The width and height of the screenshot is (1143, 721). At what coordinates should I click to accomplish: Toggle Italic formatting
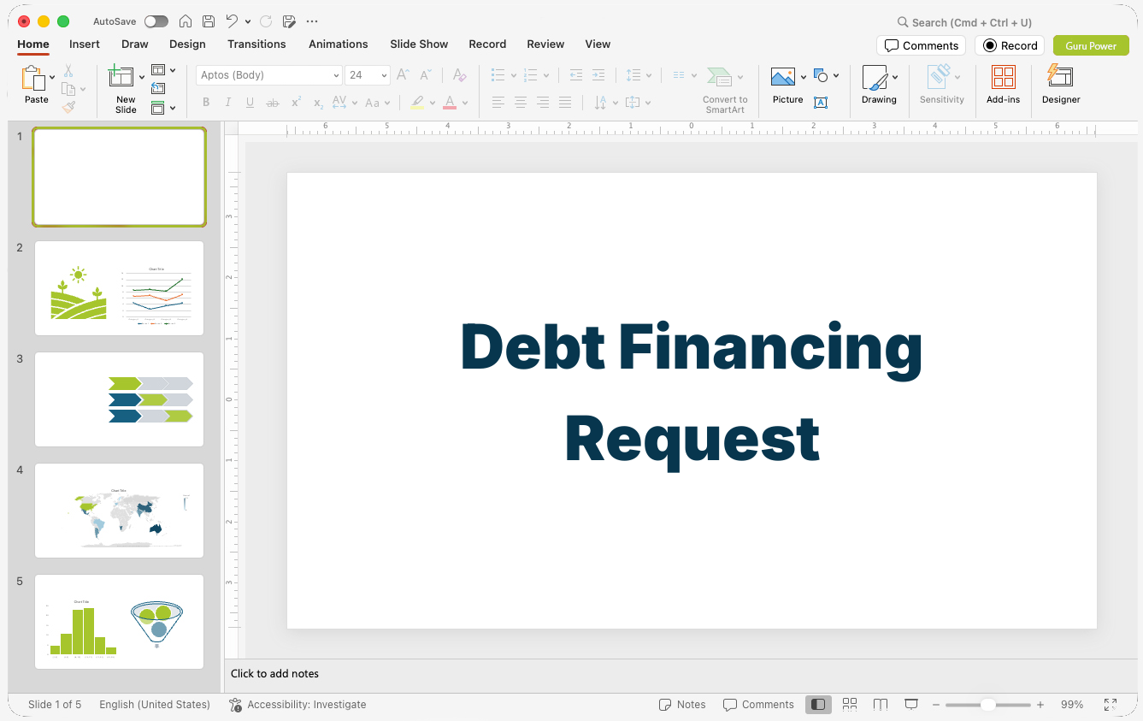click(228, 103)
